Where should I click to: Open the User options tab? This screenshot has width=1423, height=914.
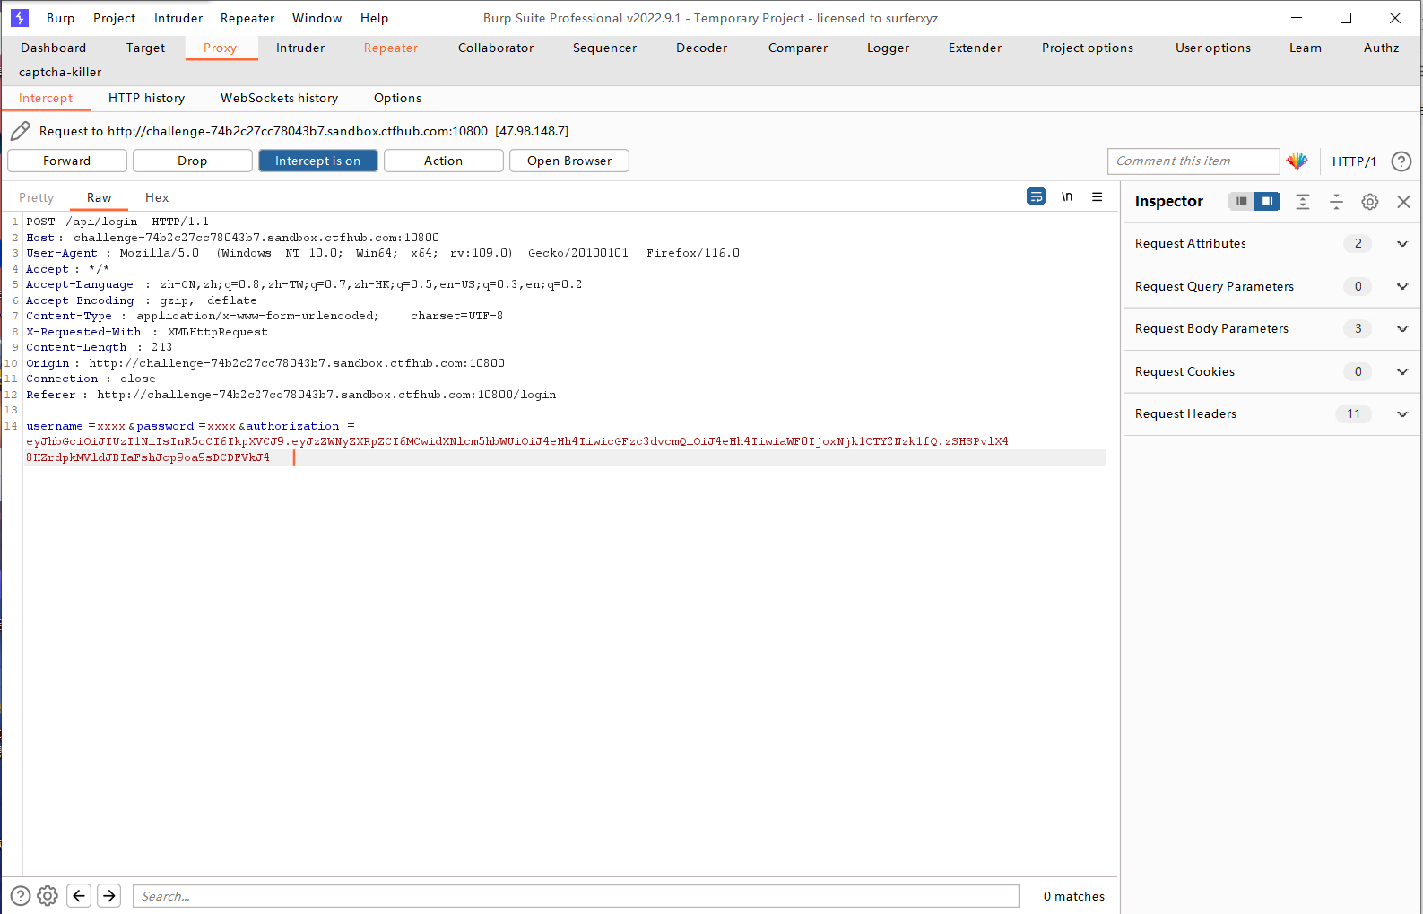(x=1213, y=48)
